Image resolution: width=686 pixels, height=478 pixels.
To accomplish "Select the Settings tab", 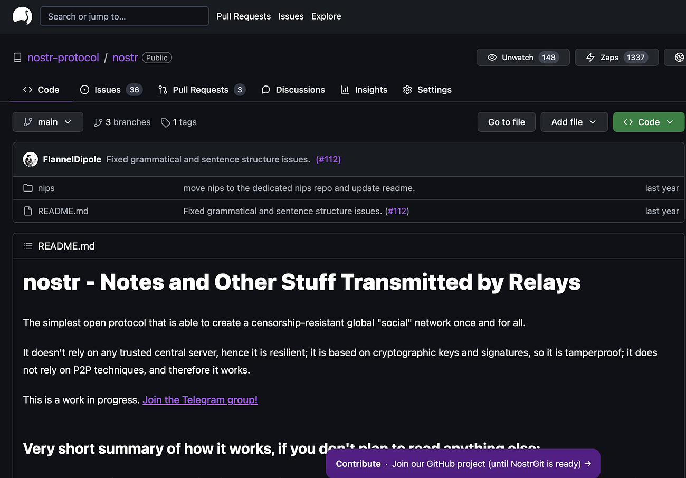I will [427, 90].
